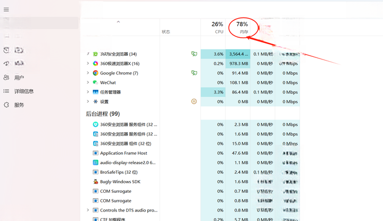
Task: Sort by the 26% CPU column header
Action: click(213, 27)
